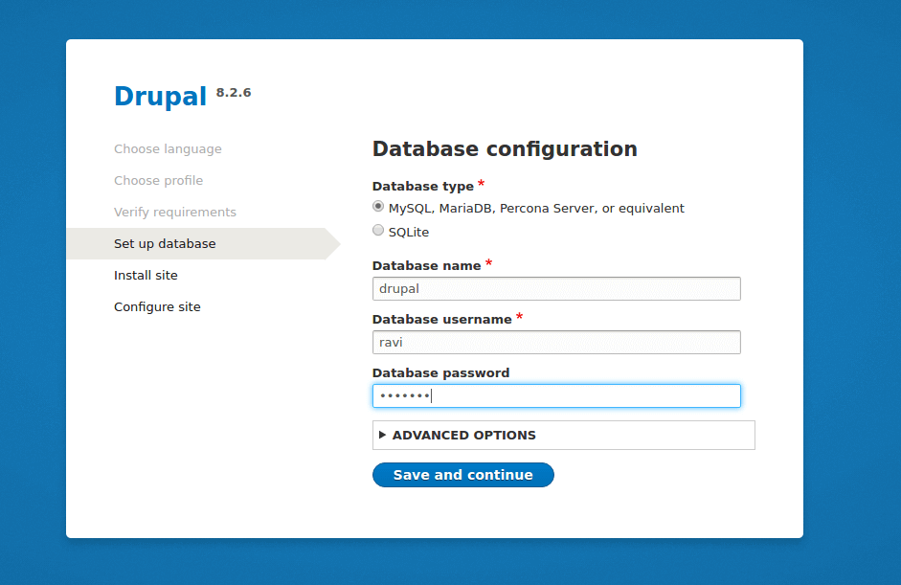
Task: Select the Database password input field
Action: coord(555,395)
